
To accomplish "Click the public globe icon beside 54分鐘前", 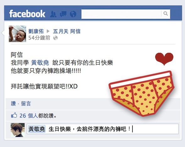I will coord(56,38).
